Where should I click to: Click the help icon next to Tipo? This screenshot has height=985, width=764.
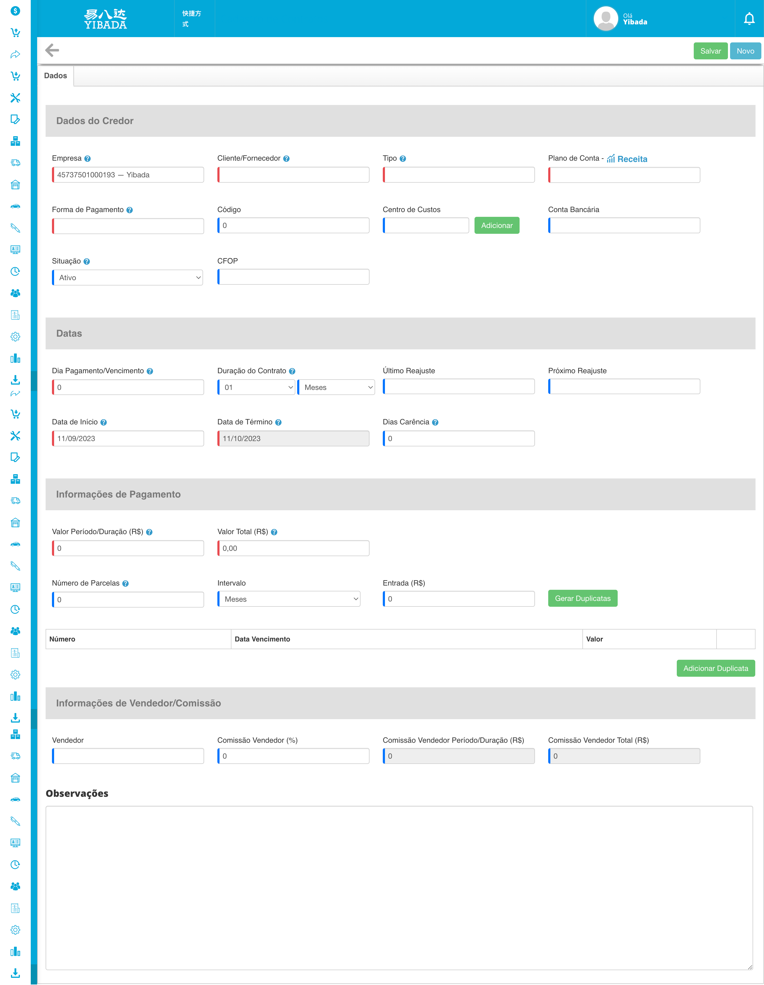403,159
